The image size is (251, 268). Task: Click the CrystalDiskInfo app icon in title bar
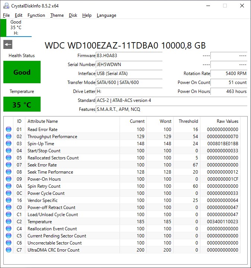(6, 6)
